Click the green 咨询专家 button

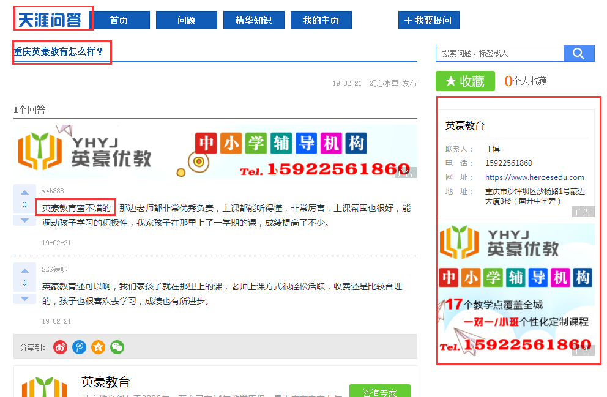380,391
